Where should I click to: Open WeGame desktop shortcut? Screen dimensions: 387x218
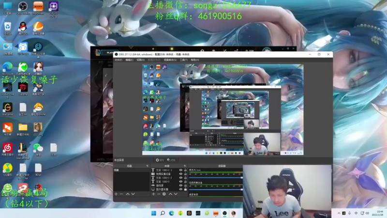coord(8,109)
